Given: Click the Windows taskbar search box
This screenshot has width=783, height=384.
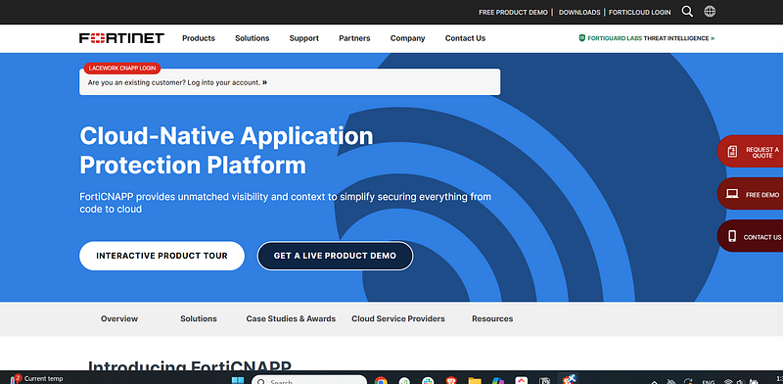Looking at the screenshot, I should click(309, 380).
